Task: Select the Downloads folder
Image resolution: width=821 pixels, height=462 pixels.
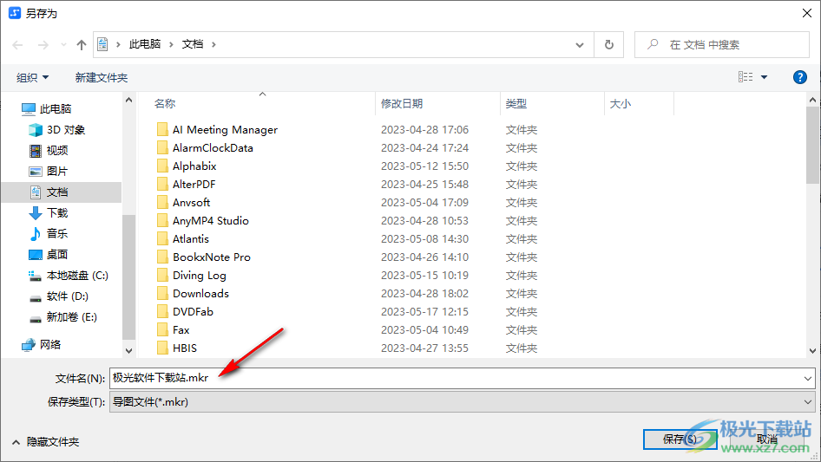Action: (200, 294)
